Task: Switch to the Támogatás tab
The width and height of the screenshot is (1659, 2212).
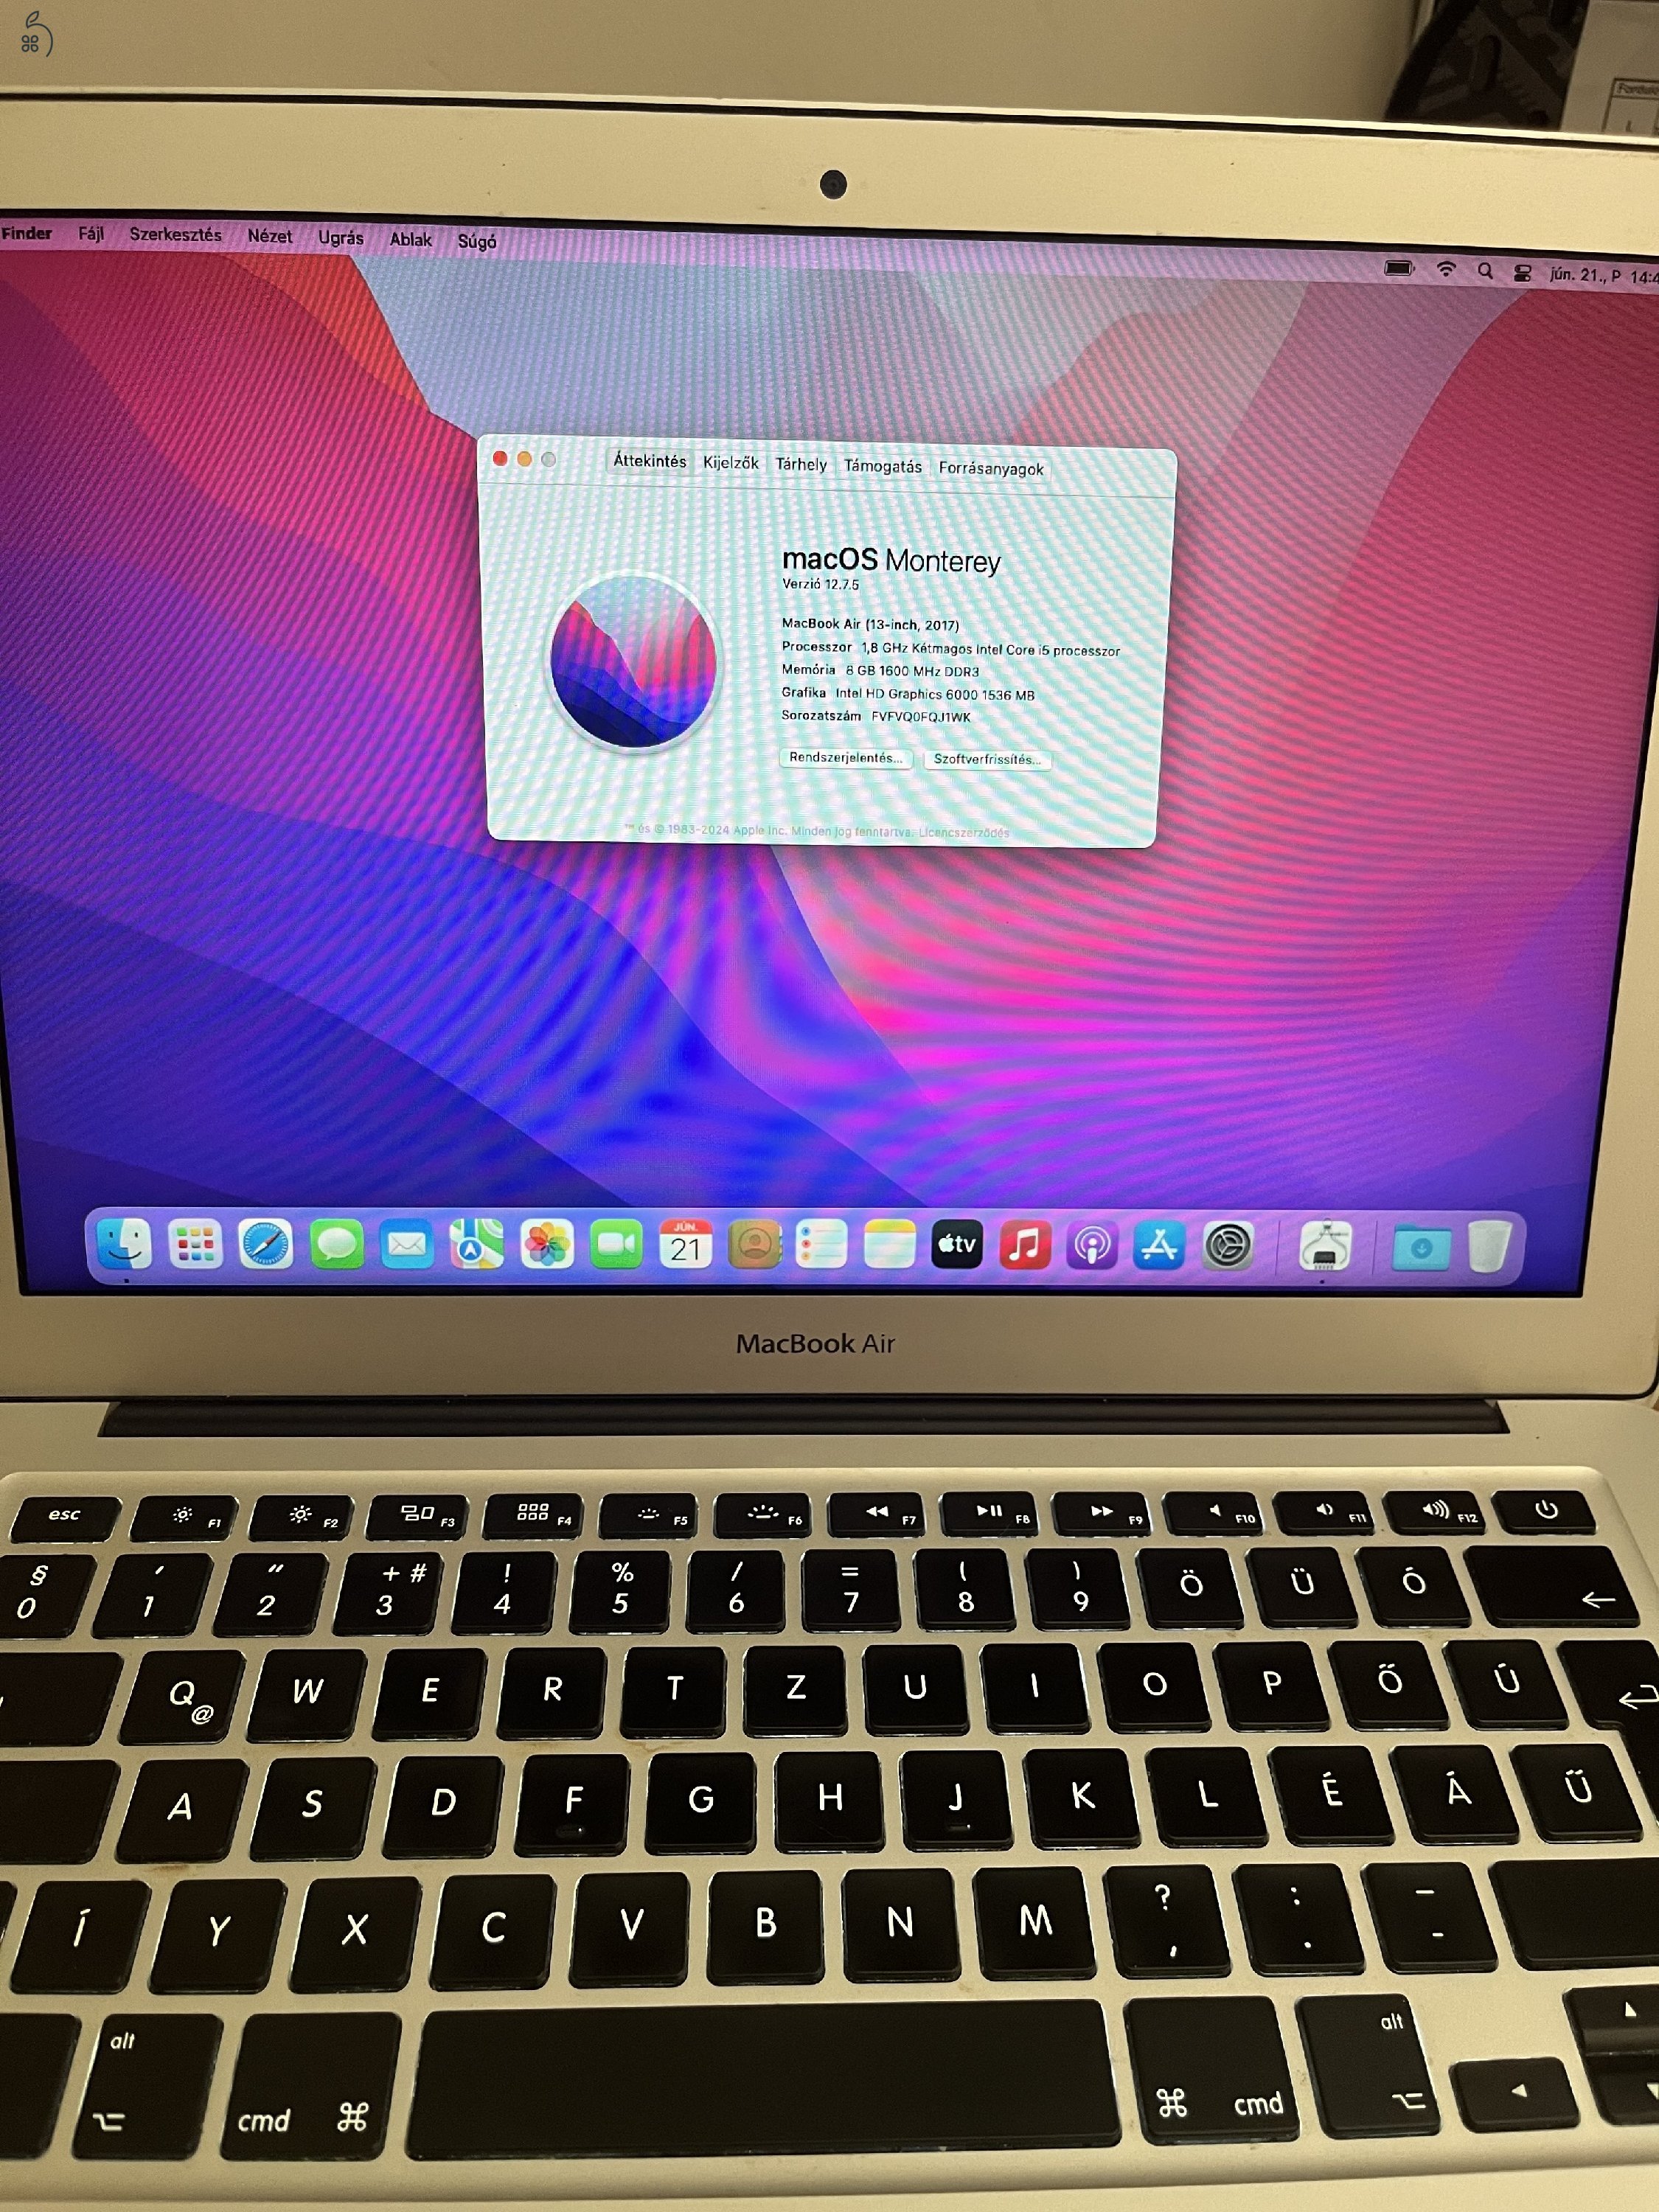Action: pyautogui.click(x=883, y=466)
